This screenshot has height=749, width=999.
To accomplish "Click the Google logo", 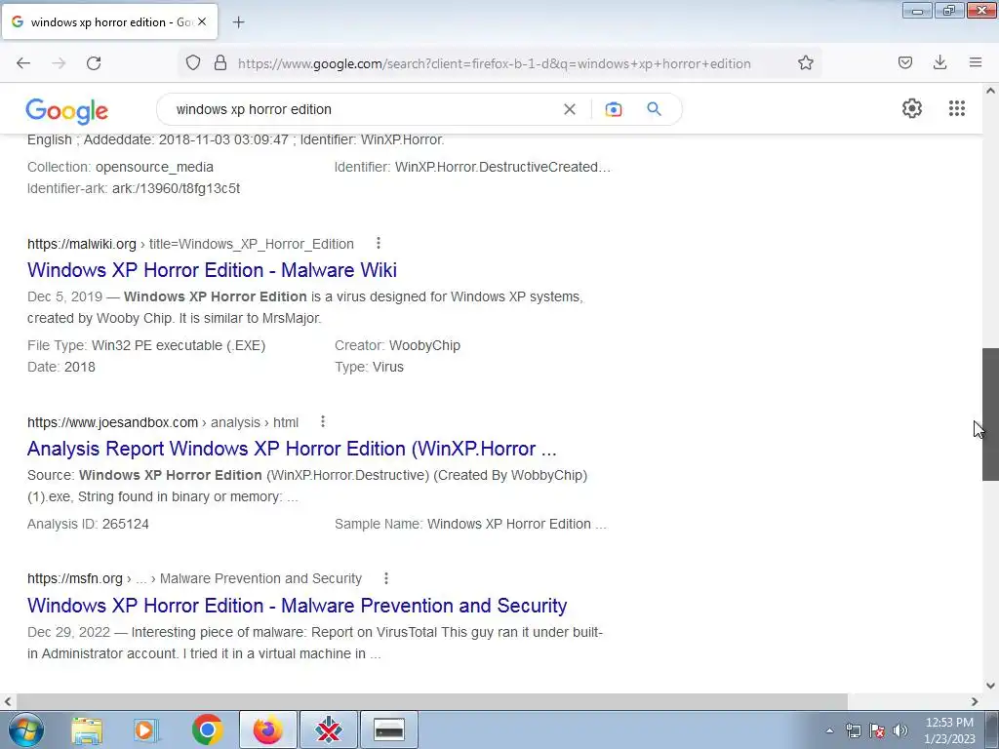I will click(67, 110).
